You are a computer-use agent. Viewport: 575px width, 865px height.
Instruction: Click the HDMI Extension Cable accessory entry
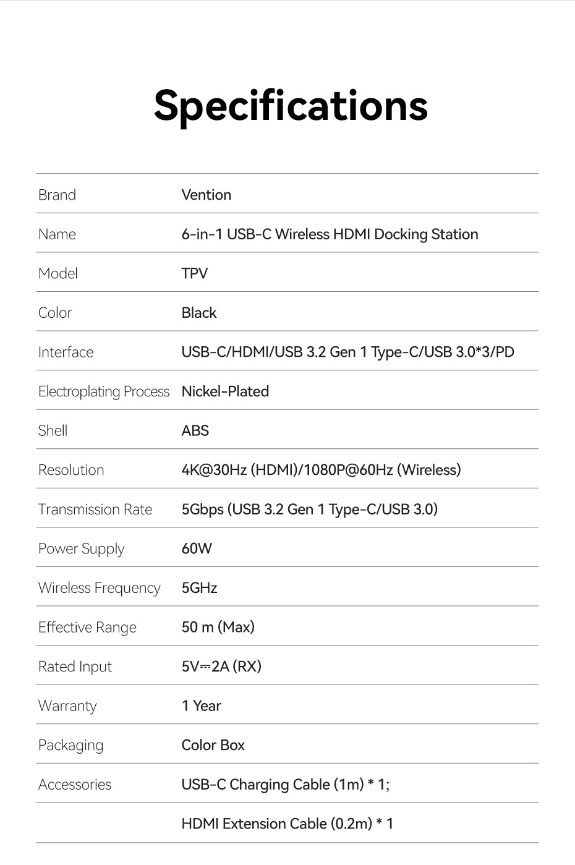287,824
